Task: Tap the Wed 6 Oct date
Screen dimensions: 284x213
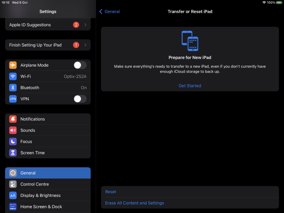Action: 20,2
